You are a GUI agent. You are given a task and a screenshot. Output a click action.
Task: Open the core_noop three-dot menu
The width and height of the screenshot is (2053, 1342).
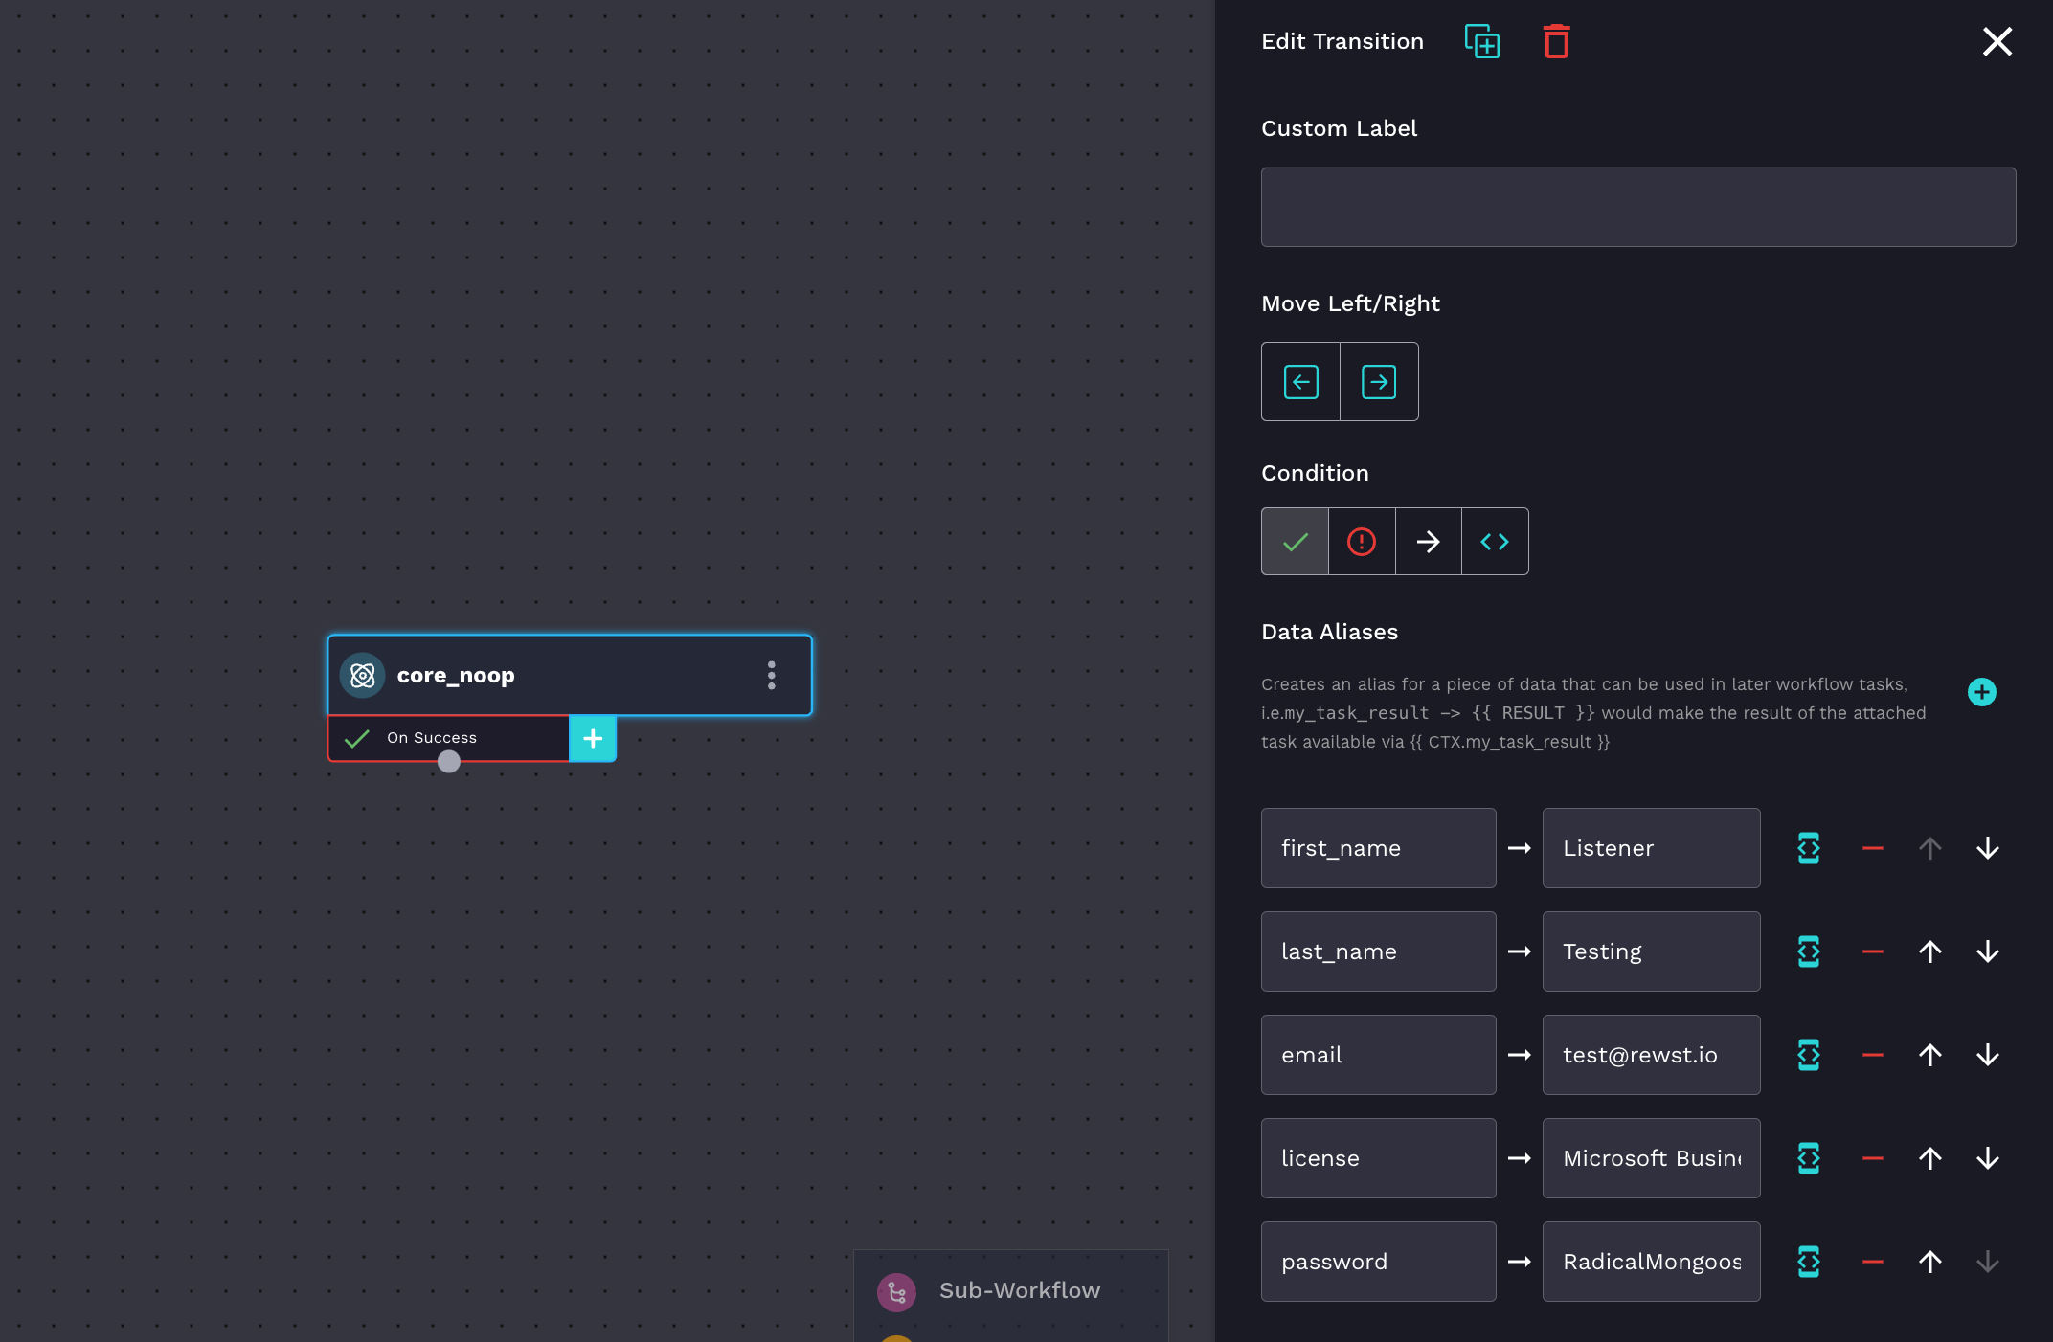[x=771, y=675]
